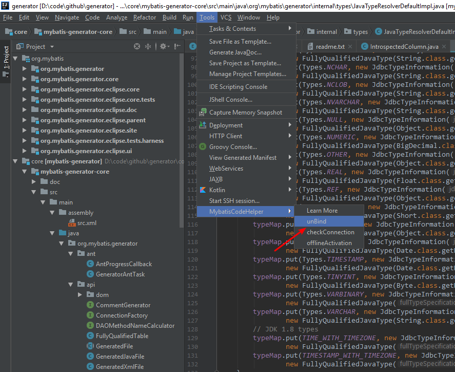Select Generate JavaDoc... menu item
Image resolution: width=455 pixels, height=372 pixels.
[x=246, y=52]
